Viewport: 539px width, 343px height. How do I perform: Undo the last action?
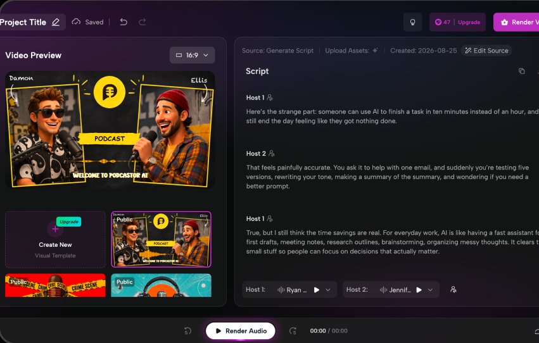[124, 22]
